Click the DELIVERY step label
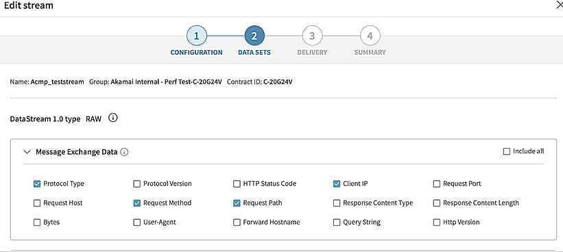This screenshot has width=563, height=252. tap(312, 52)
